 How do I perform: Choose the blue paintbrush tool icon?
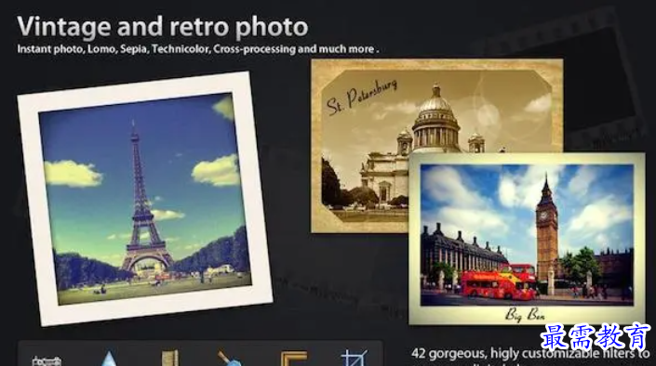229,359
